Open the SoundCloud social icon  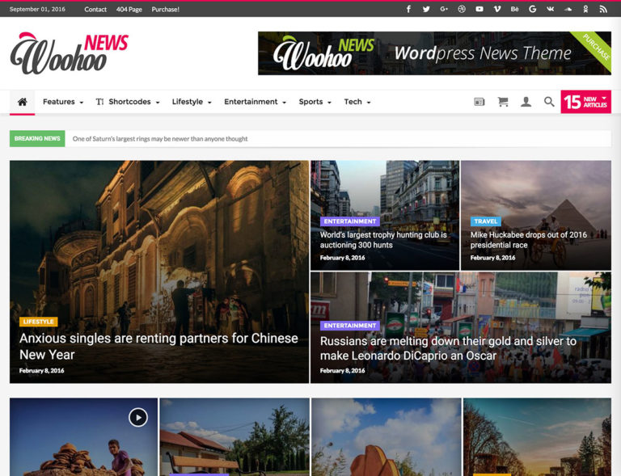coord(568,9)
